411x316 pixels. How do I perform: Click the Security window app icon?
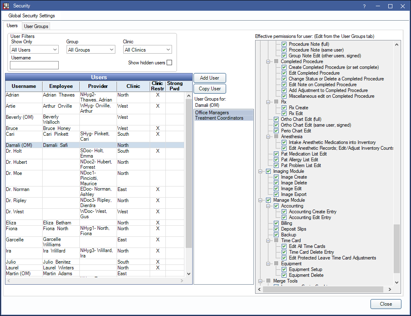coord(6,6)
